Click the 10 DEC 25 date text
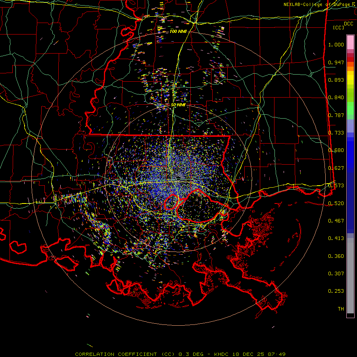This screenshot has height=357, width=357. click(248, 354)
